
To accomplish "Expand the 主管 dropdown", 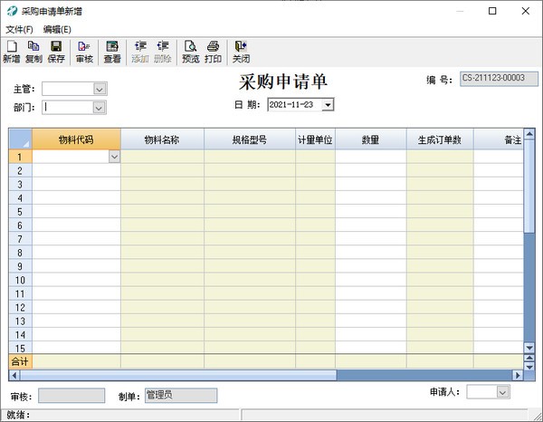I will [x=100, y=89].
